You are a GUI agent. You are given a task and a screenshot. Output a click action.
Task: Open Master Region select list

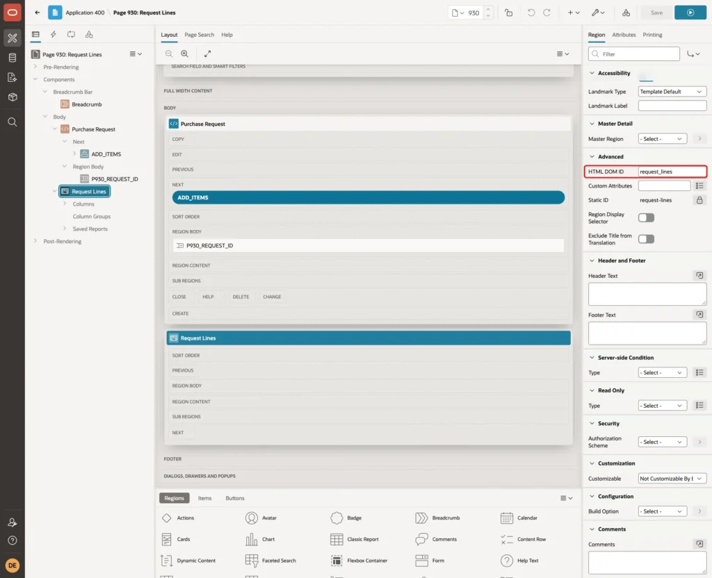pos(663,139)
